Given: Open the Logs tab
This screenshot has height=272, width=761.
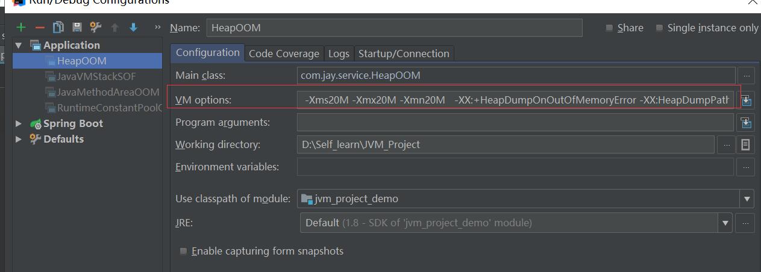Looking at the screenshot, I should click(339, 54).
